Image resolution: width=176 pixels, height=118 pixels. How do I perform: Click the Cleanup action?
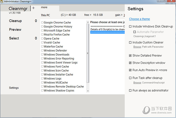click(15, 21)
